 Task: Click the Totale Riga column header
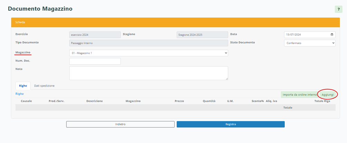tap(322, 101)
